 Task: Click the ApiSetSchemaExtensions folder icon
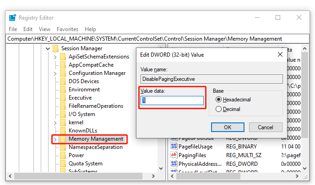63,57
